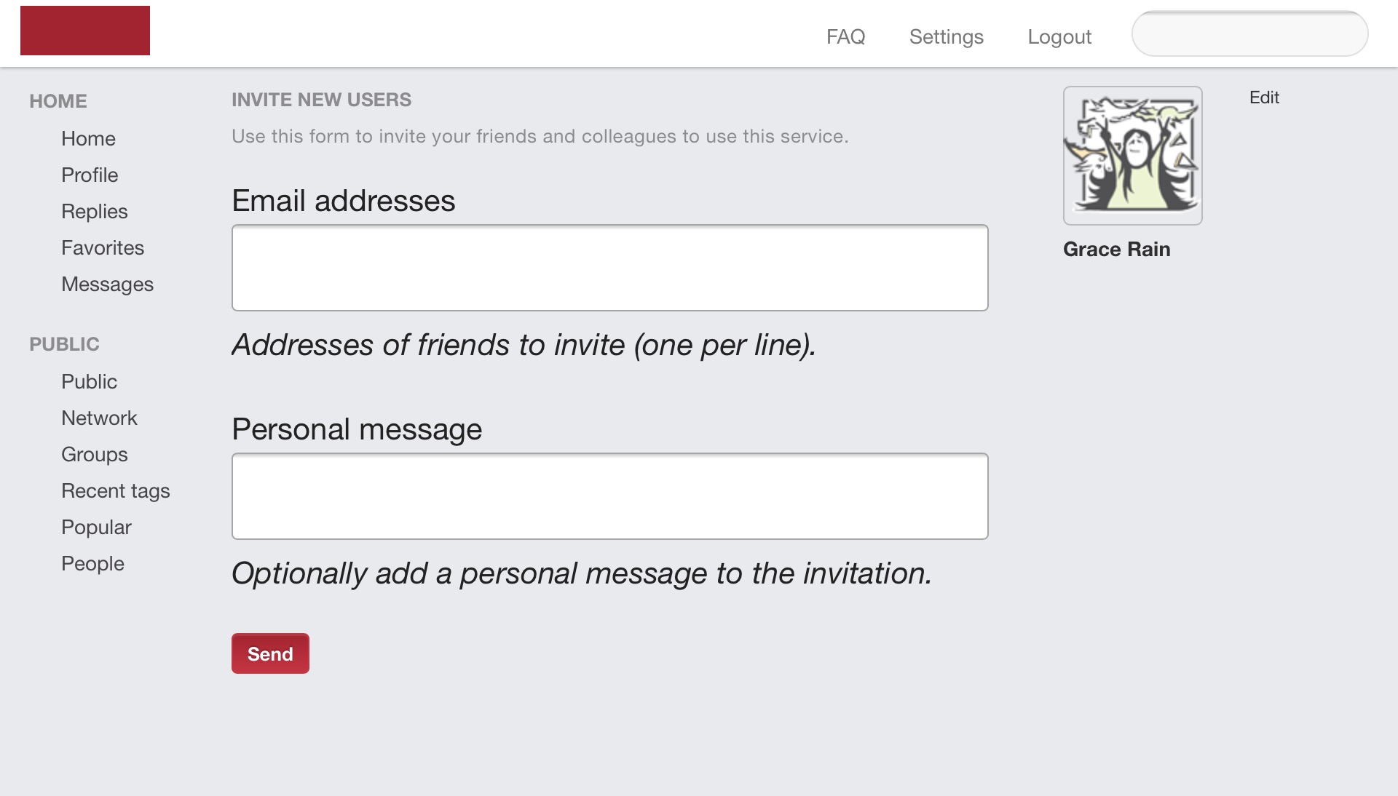This screenshot has width=1398, height=796.
Task: Show the Public timeline
Action: [x=89, y=381]
